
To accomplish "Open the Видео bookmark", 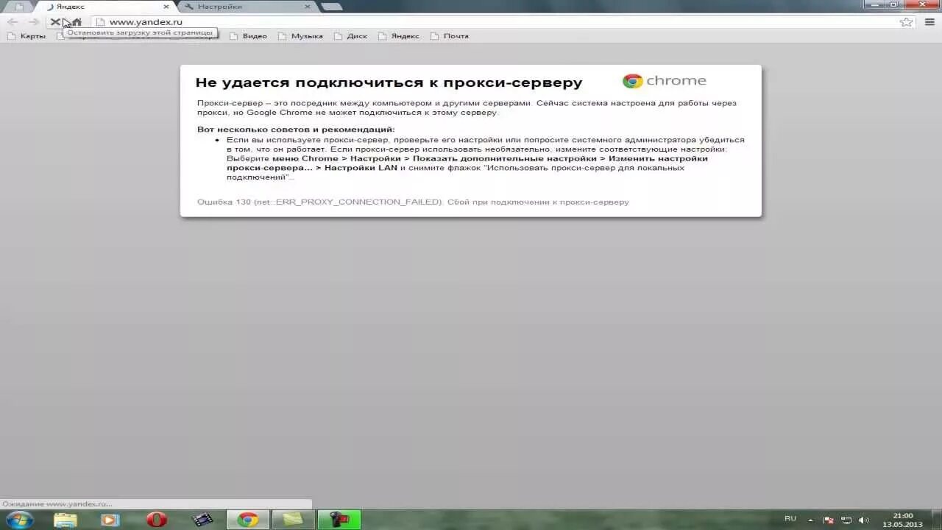I will [248, 36].
